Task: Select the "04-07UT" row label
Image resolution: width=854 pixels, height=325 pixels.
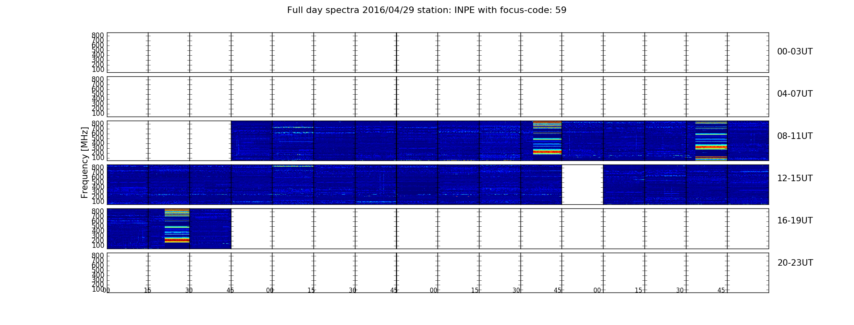Action: [x=795, y=94]
